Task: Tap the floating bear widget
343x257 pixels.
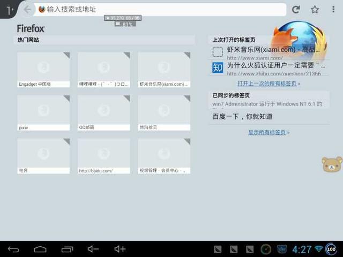Action: coord(332,164)
